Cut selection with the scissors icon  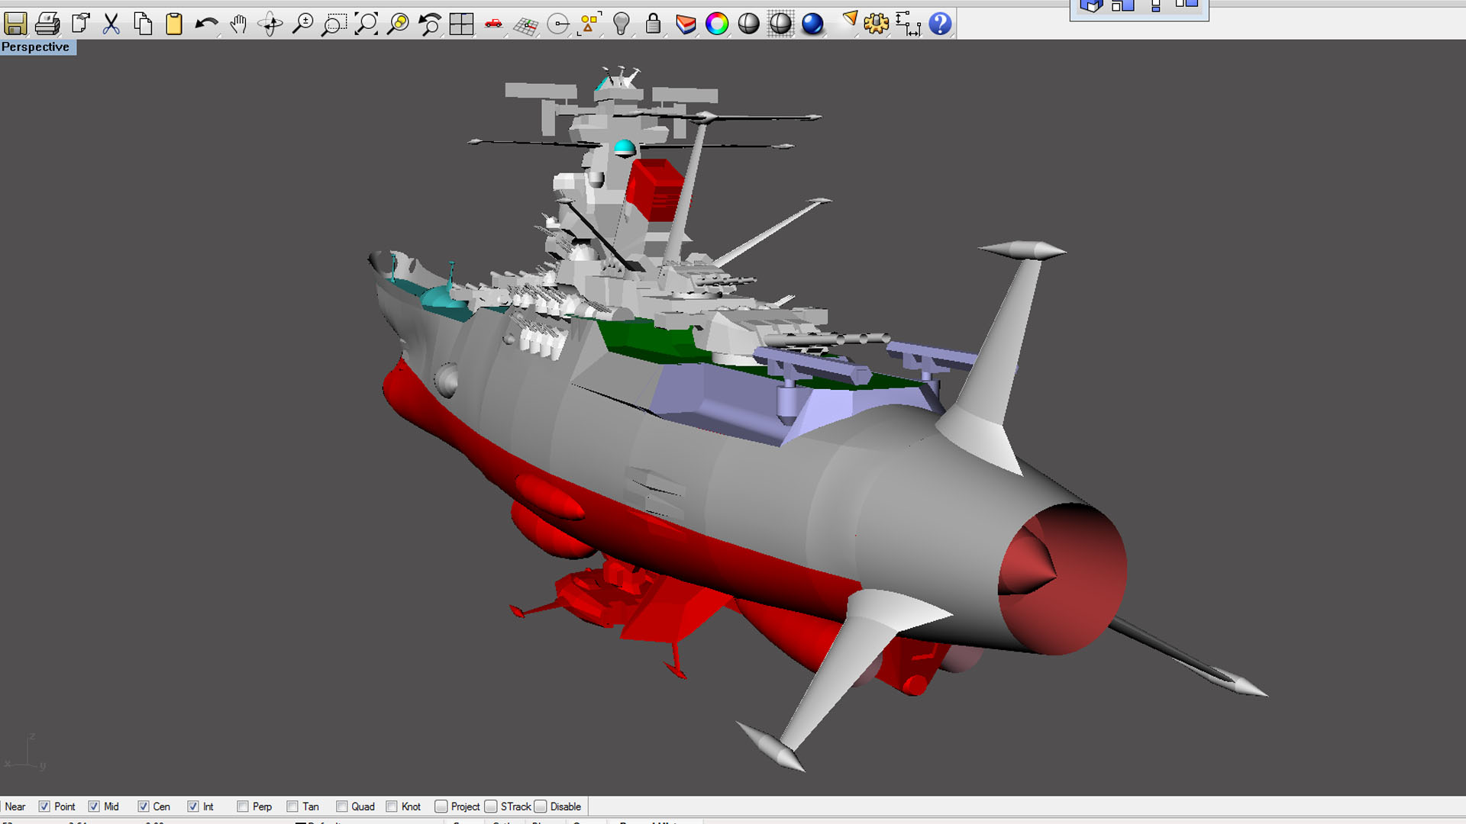tap(111, 24)
